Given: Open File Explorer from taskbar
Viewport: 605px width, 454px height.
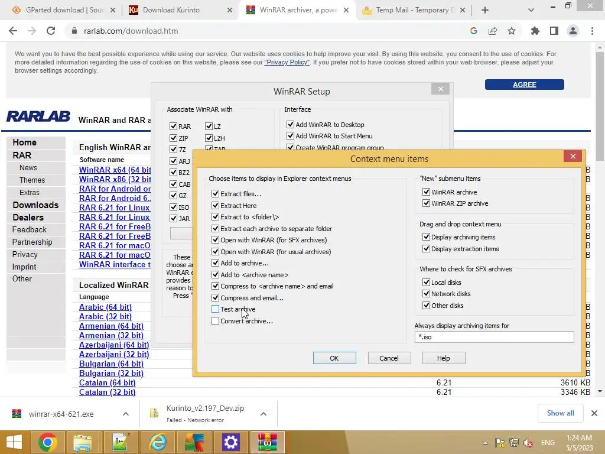Looking at the screenshot, I should [x=83, y=442].
